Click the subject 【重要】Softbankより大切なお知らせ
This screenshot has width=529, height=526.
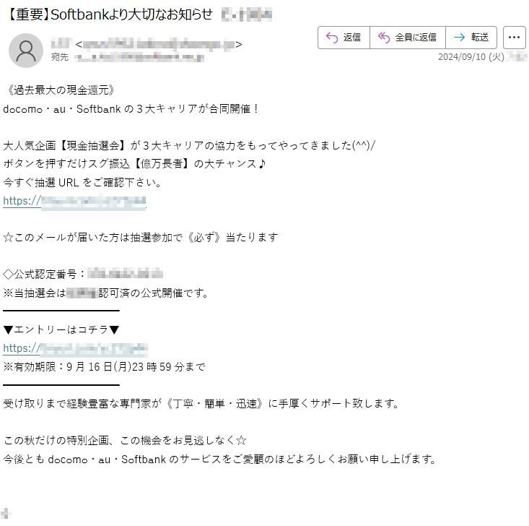110,14
